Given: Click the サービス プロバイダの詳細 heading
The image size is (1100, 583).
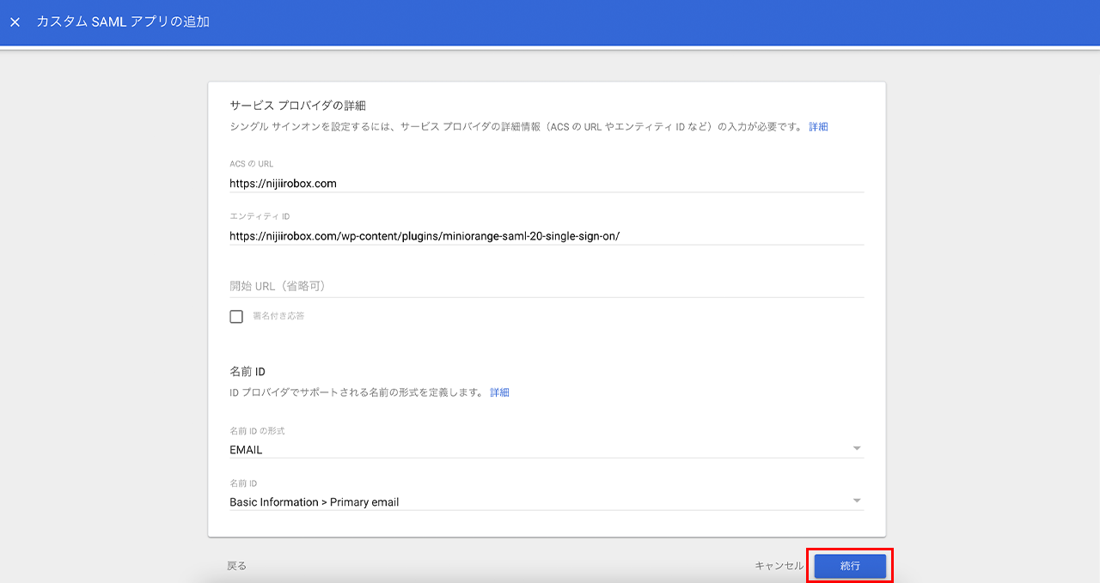Looking at the screenshot, I should (x=297, y=106).
